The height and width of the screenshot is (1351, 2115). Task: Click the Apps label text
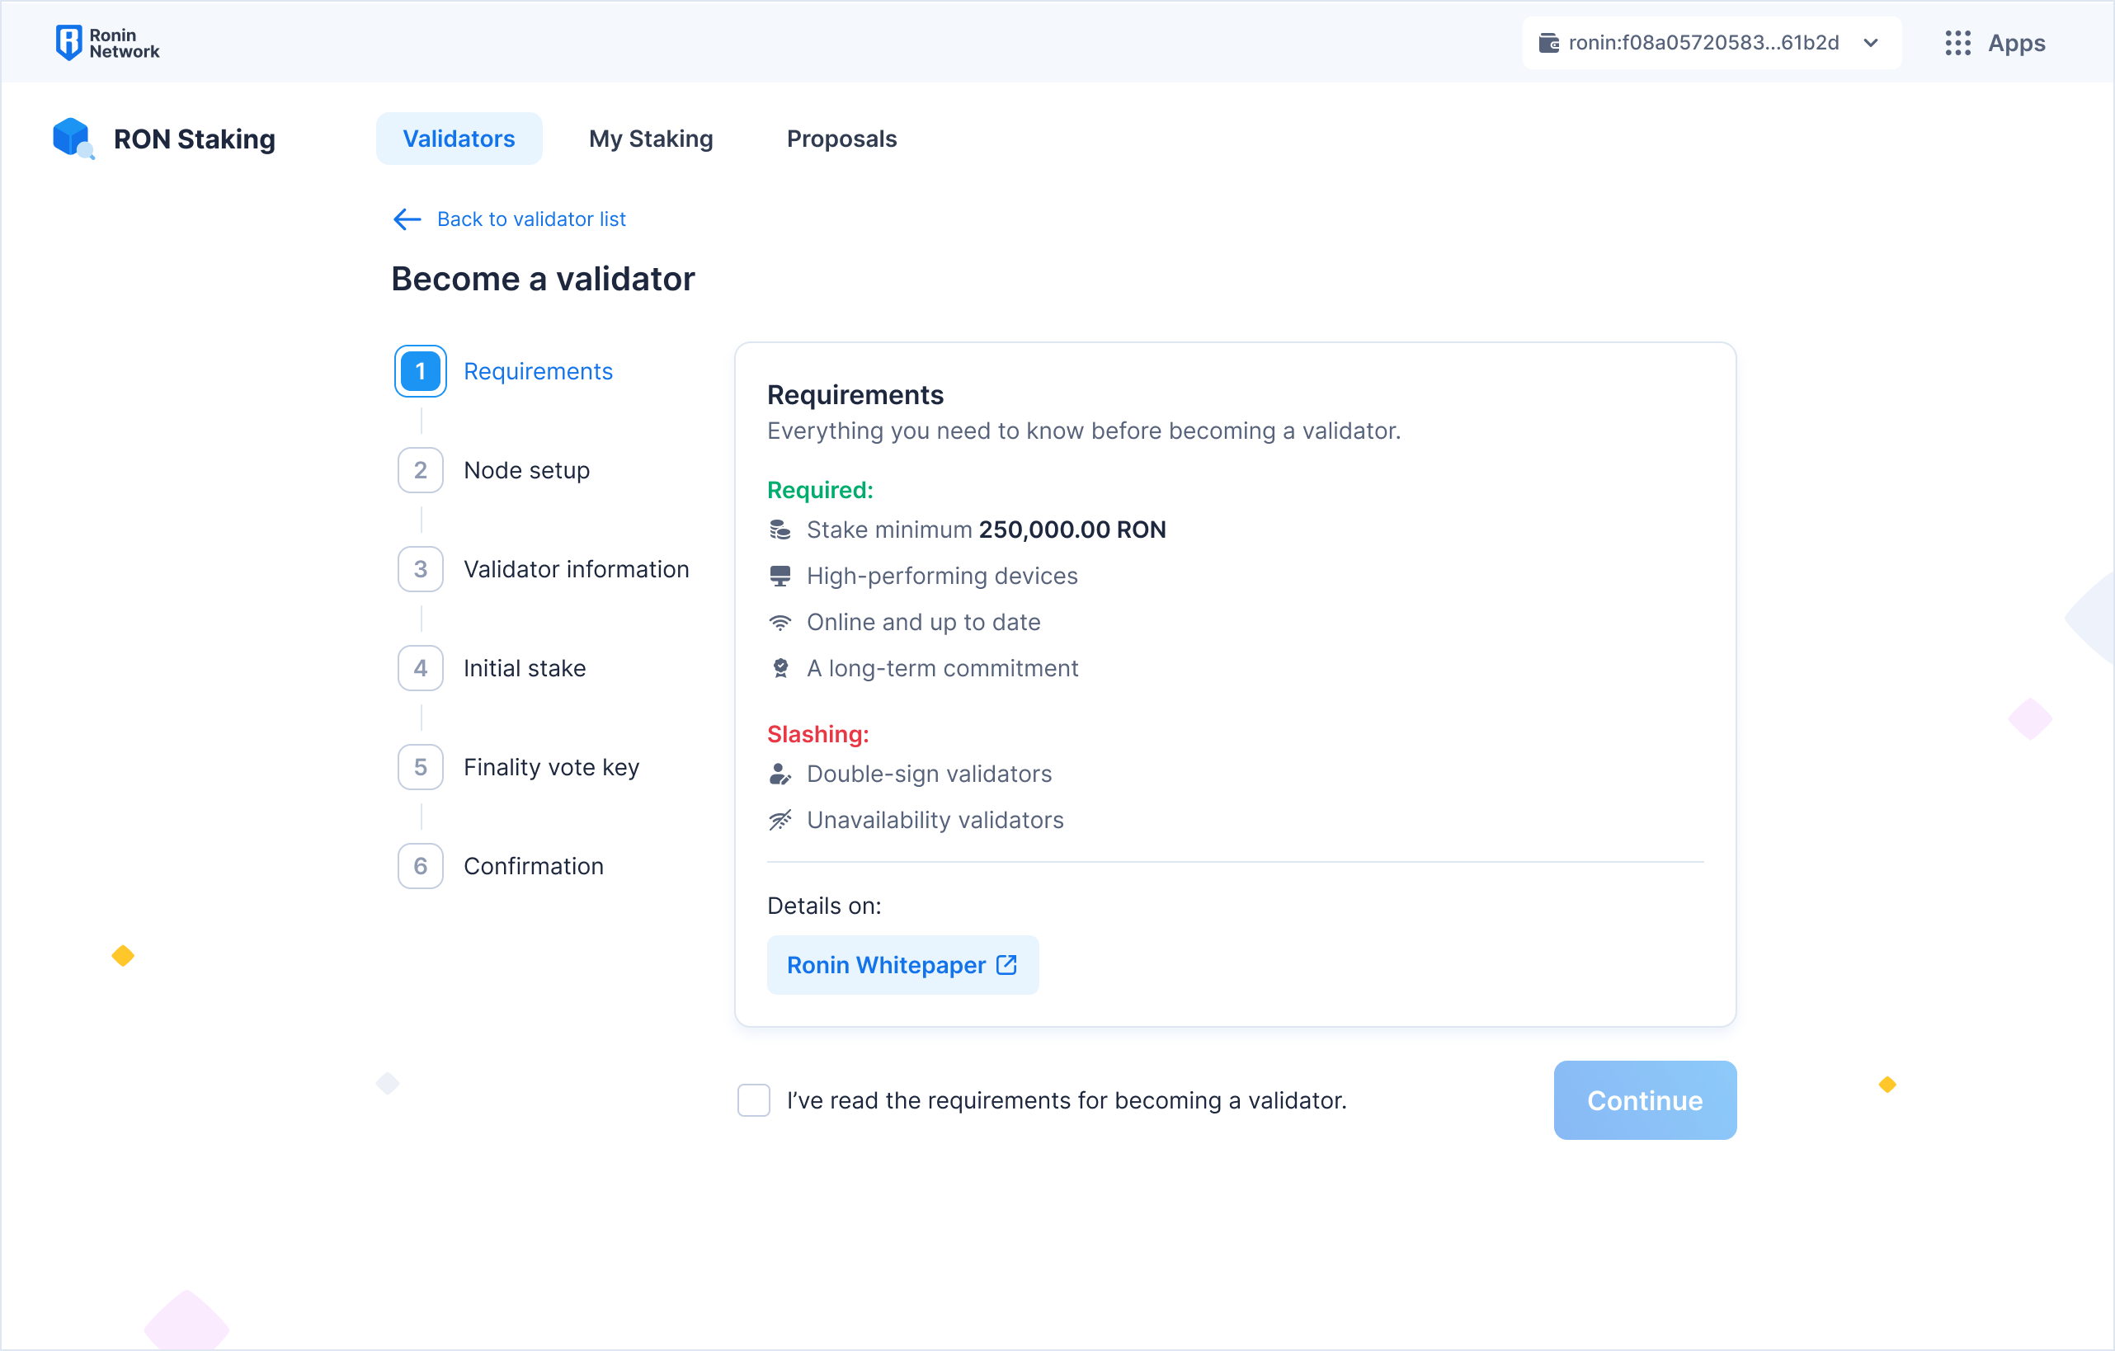[x=2017, y=42]
